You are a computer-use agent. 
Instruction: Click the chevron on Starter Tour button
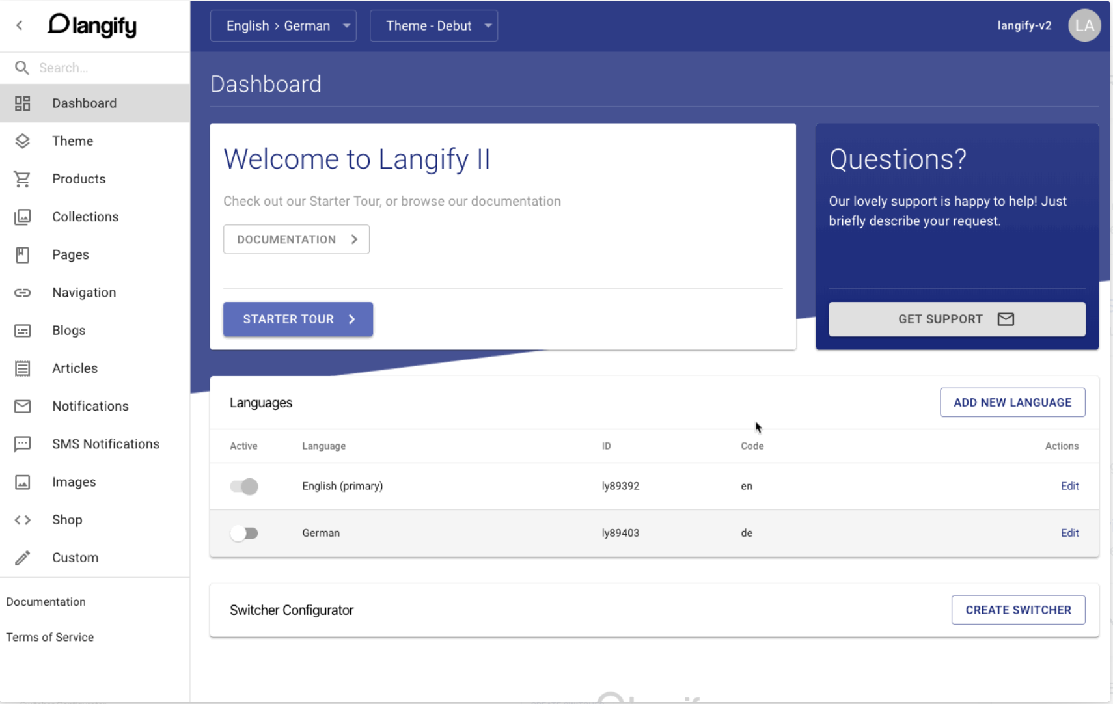pos(352,319)
